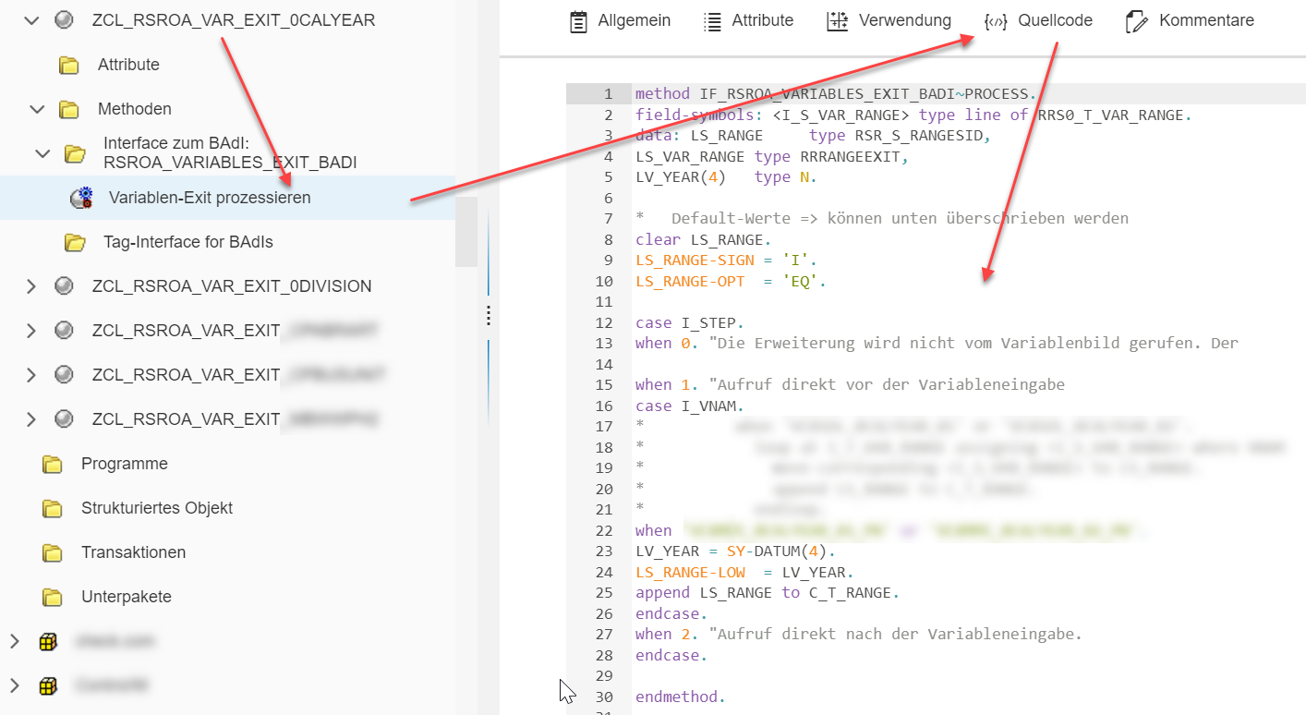The image size is (1306, 715).
Task: Click the panel splitter three-dot handle
Action: [489, 316]
